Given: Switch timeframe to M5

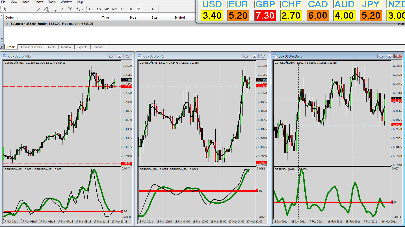Looking at the screenshot, I should click(x=99, y=9).
